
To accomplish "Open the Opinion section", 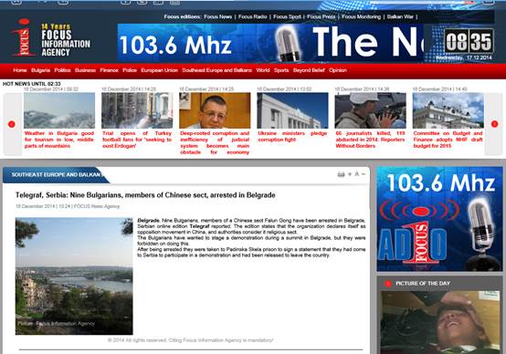I will (338, 70).
